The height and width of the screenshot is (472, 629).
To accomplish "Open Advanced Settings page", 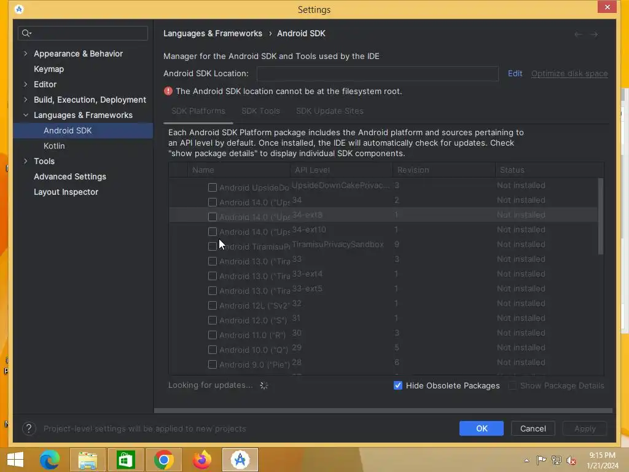I will point(70,176).
